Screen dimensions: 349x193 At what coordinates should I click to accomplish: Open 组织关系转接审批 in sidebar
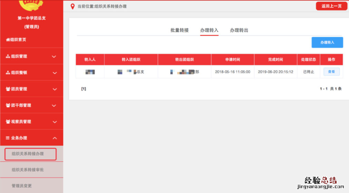[28, 170]
